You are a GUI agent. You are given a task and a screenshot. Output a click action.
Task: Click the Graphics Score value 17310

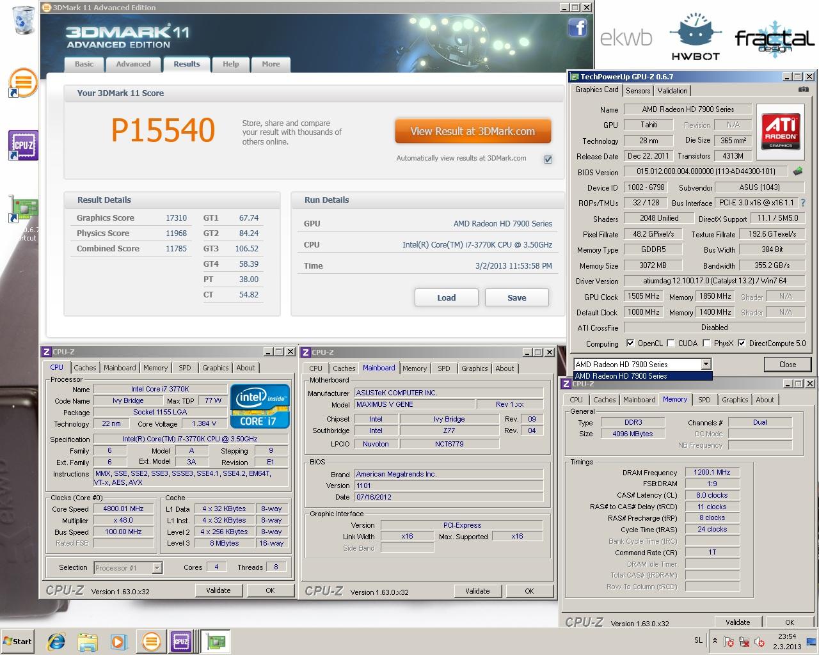176,218
